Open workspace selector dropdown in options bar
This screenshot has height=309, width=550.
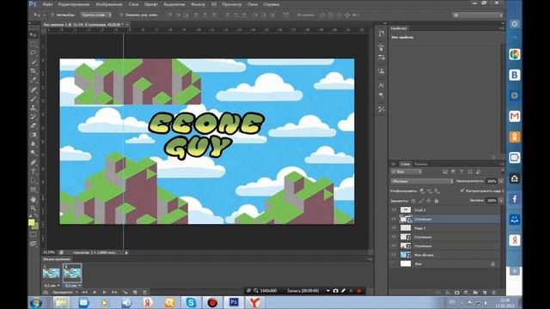(478, 15)
